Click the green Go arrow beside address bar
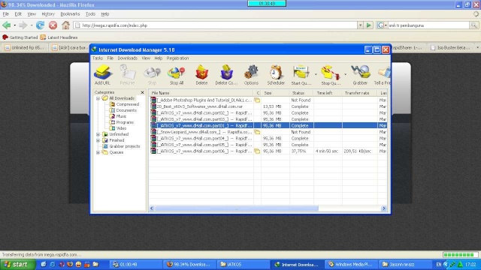The height and width of the screenshot is (270, 481). click(369, 25)
